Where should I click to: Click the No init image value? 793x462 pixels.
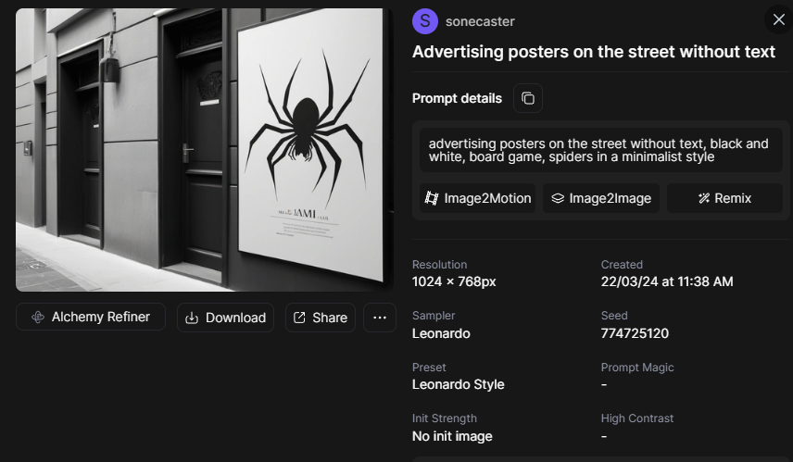pyautogui.click(x=452, y=436)
